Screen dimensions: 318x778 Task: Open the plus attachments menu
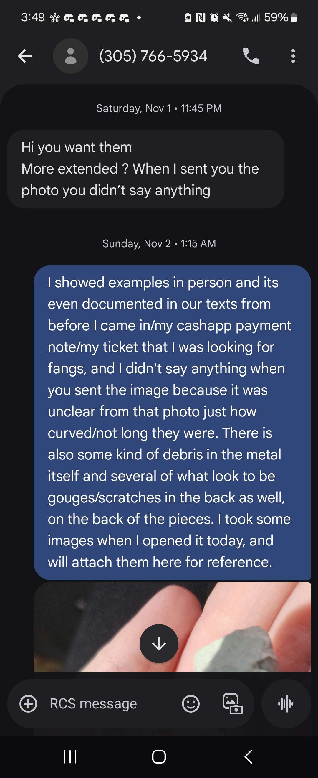coord(28,704)
